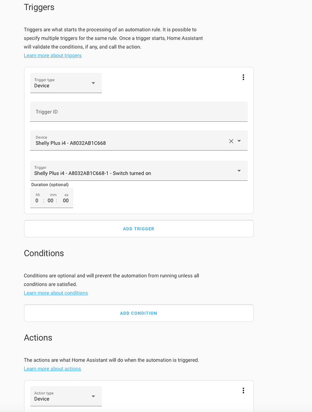Open the Learn more about triggers link
The image size is (312, 412).
53,55
